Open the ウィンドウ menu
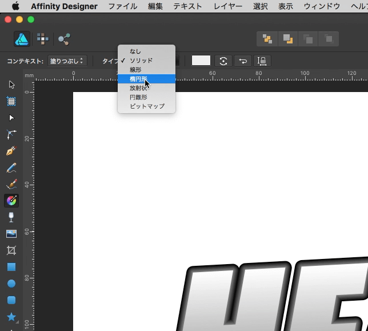This screenshot has height=331, width=368. point(322,6)
